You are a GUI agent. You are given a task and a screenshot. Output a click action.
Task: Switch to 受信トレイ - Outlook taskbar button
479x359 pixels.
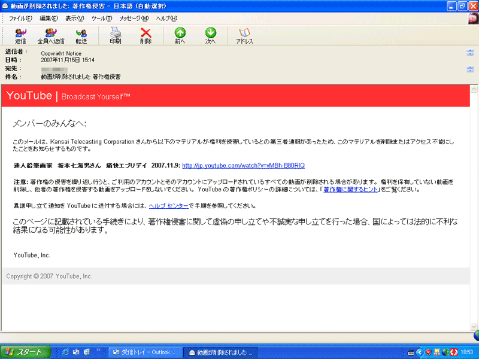(x=145, y=352)
